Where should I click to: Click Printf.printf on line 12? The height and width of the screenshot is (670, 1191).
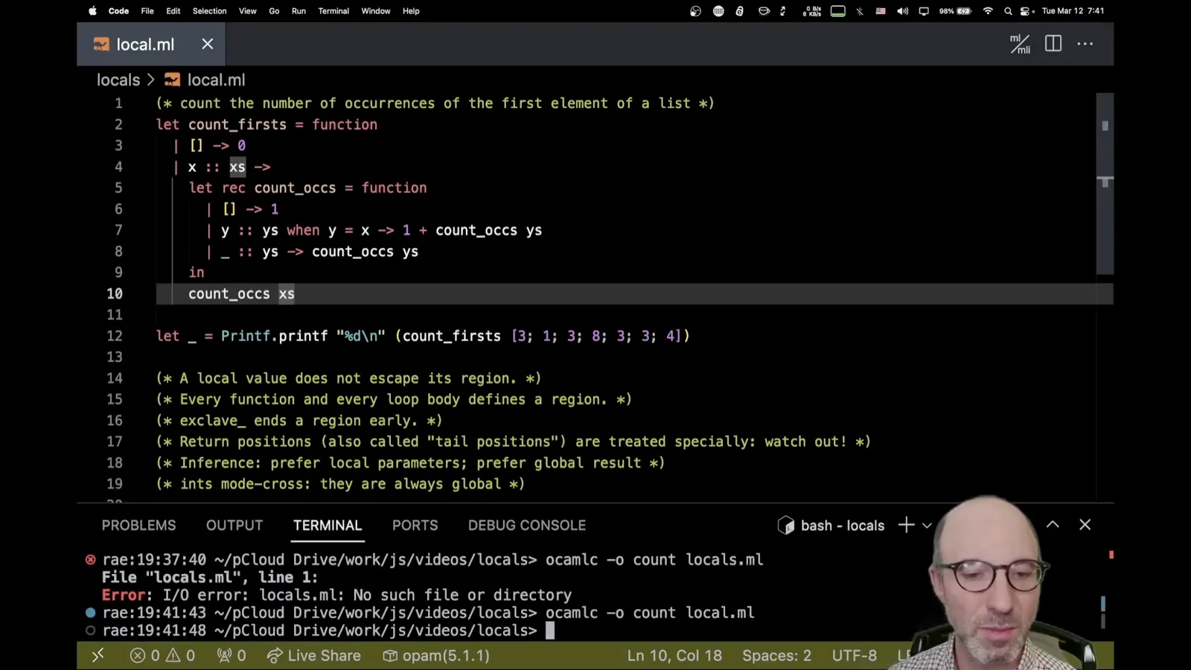pyautogui.click(x=274, y=336)
